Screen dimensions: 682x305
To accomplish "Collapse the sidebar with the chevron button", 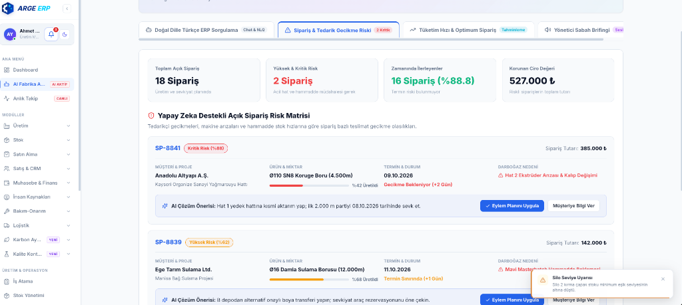I will [67, 8].
